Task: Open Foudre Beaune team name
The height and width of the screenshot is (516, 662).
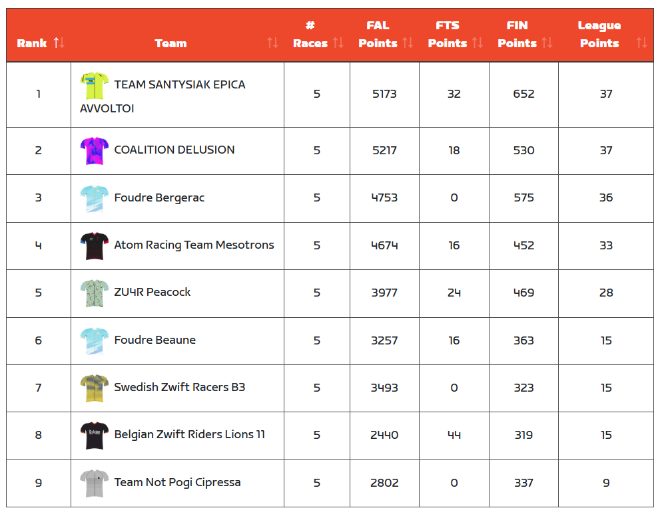Action: click(x=155, y=340)
